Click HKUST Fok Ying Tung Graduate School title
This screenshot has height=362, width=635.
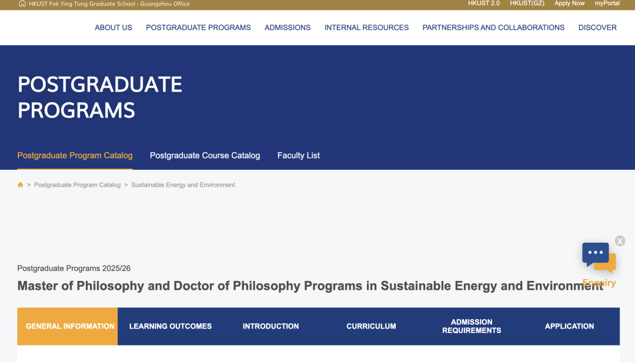click(109, 4)
